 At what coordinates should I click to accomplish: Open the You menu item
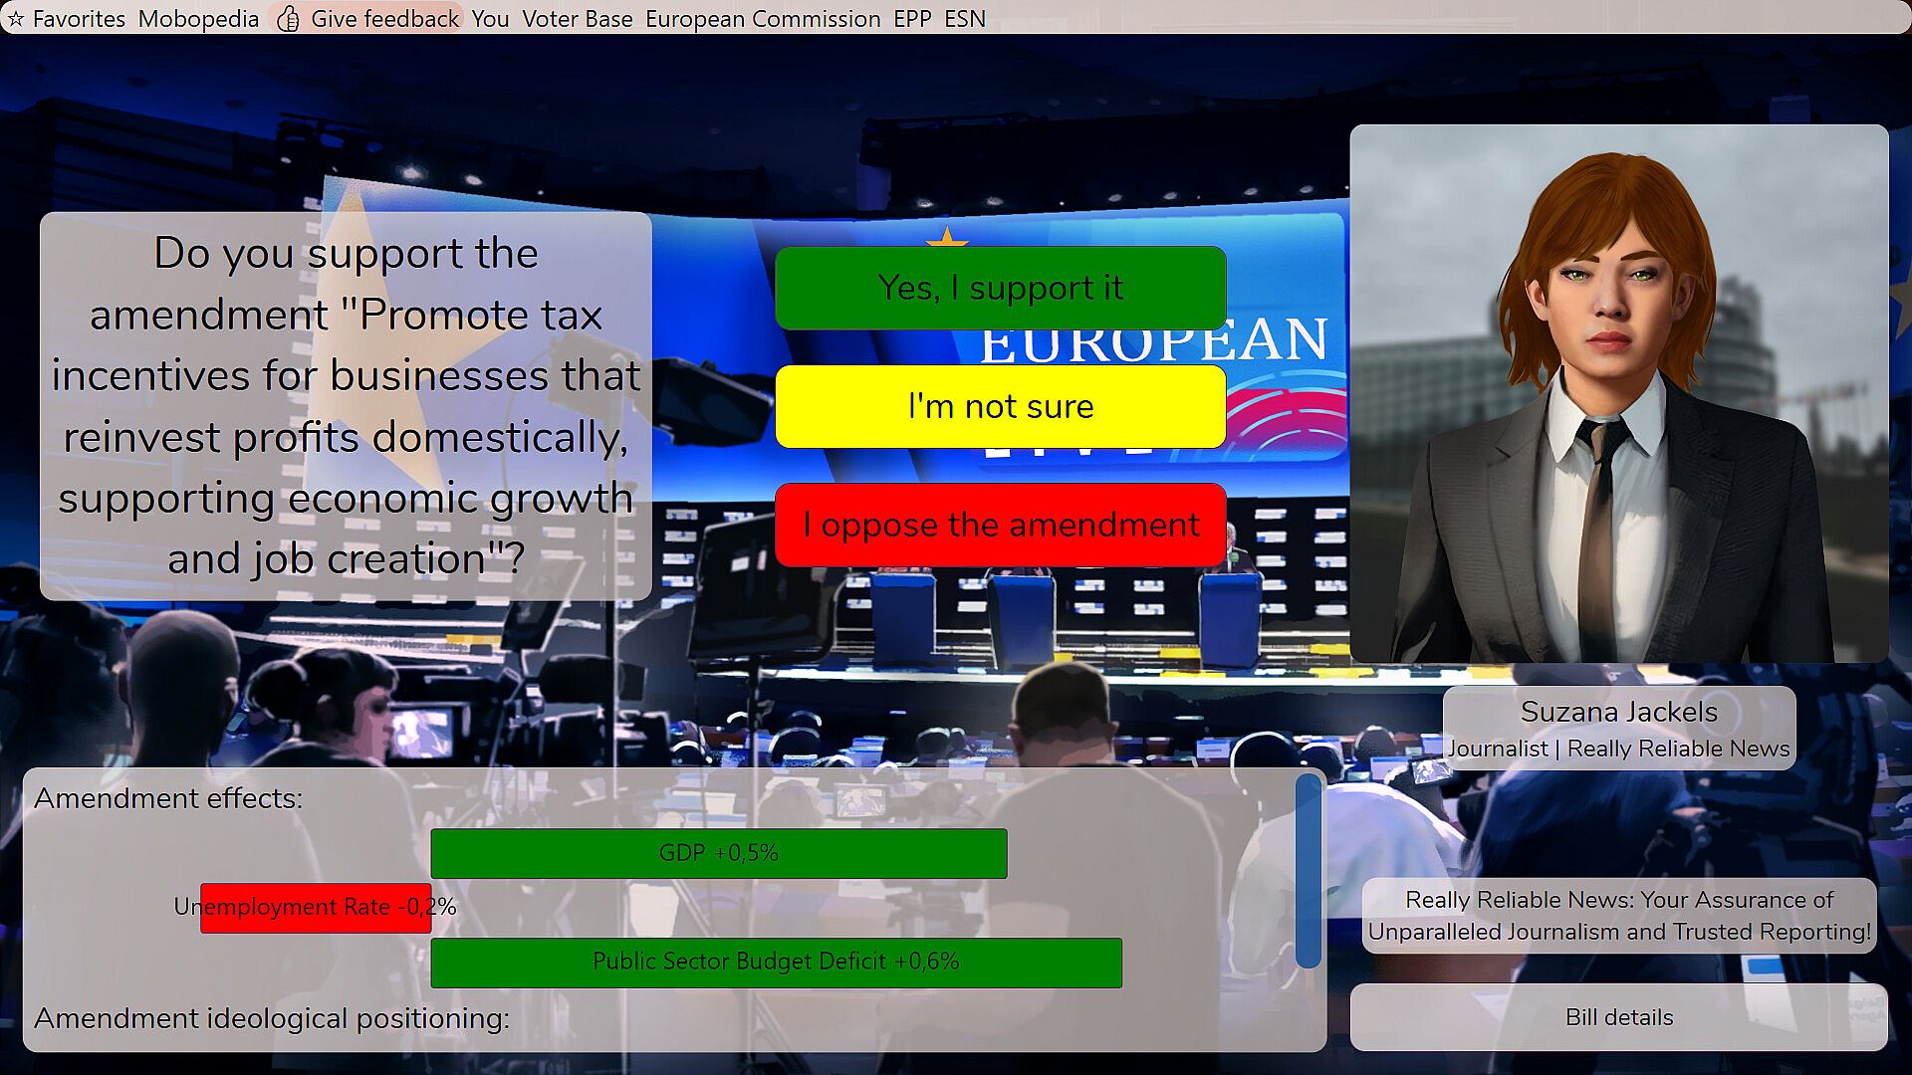coord(490,19)
